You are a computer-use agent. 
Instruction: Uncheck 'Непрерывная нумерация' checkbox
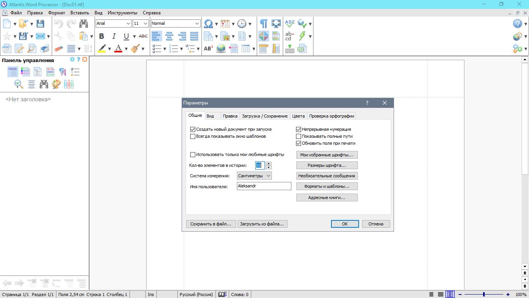point(299,130)
